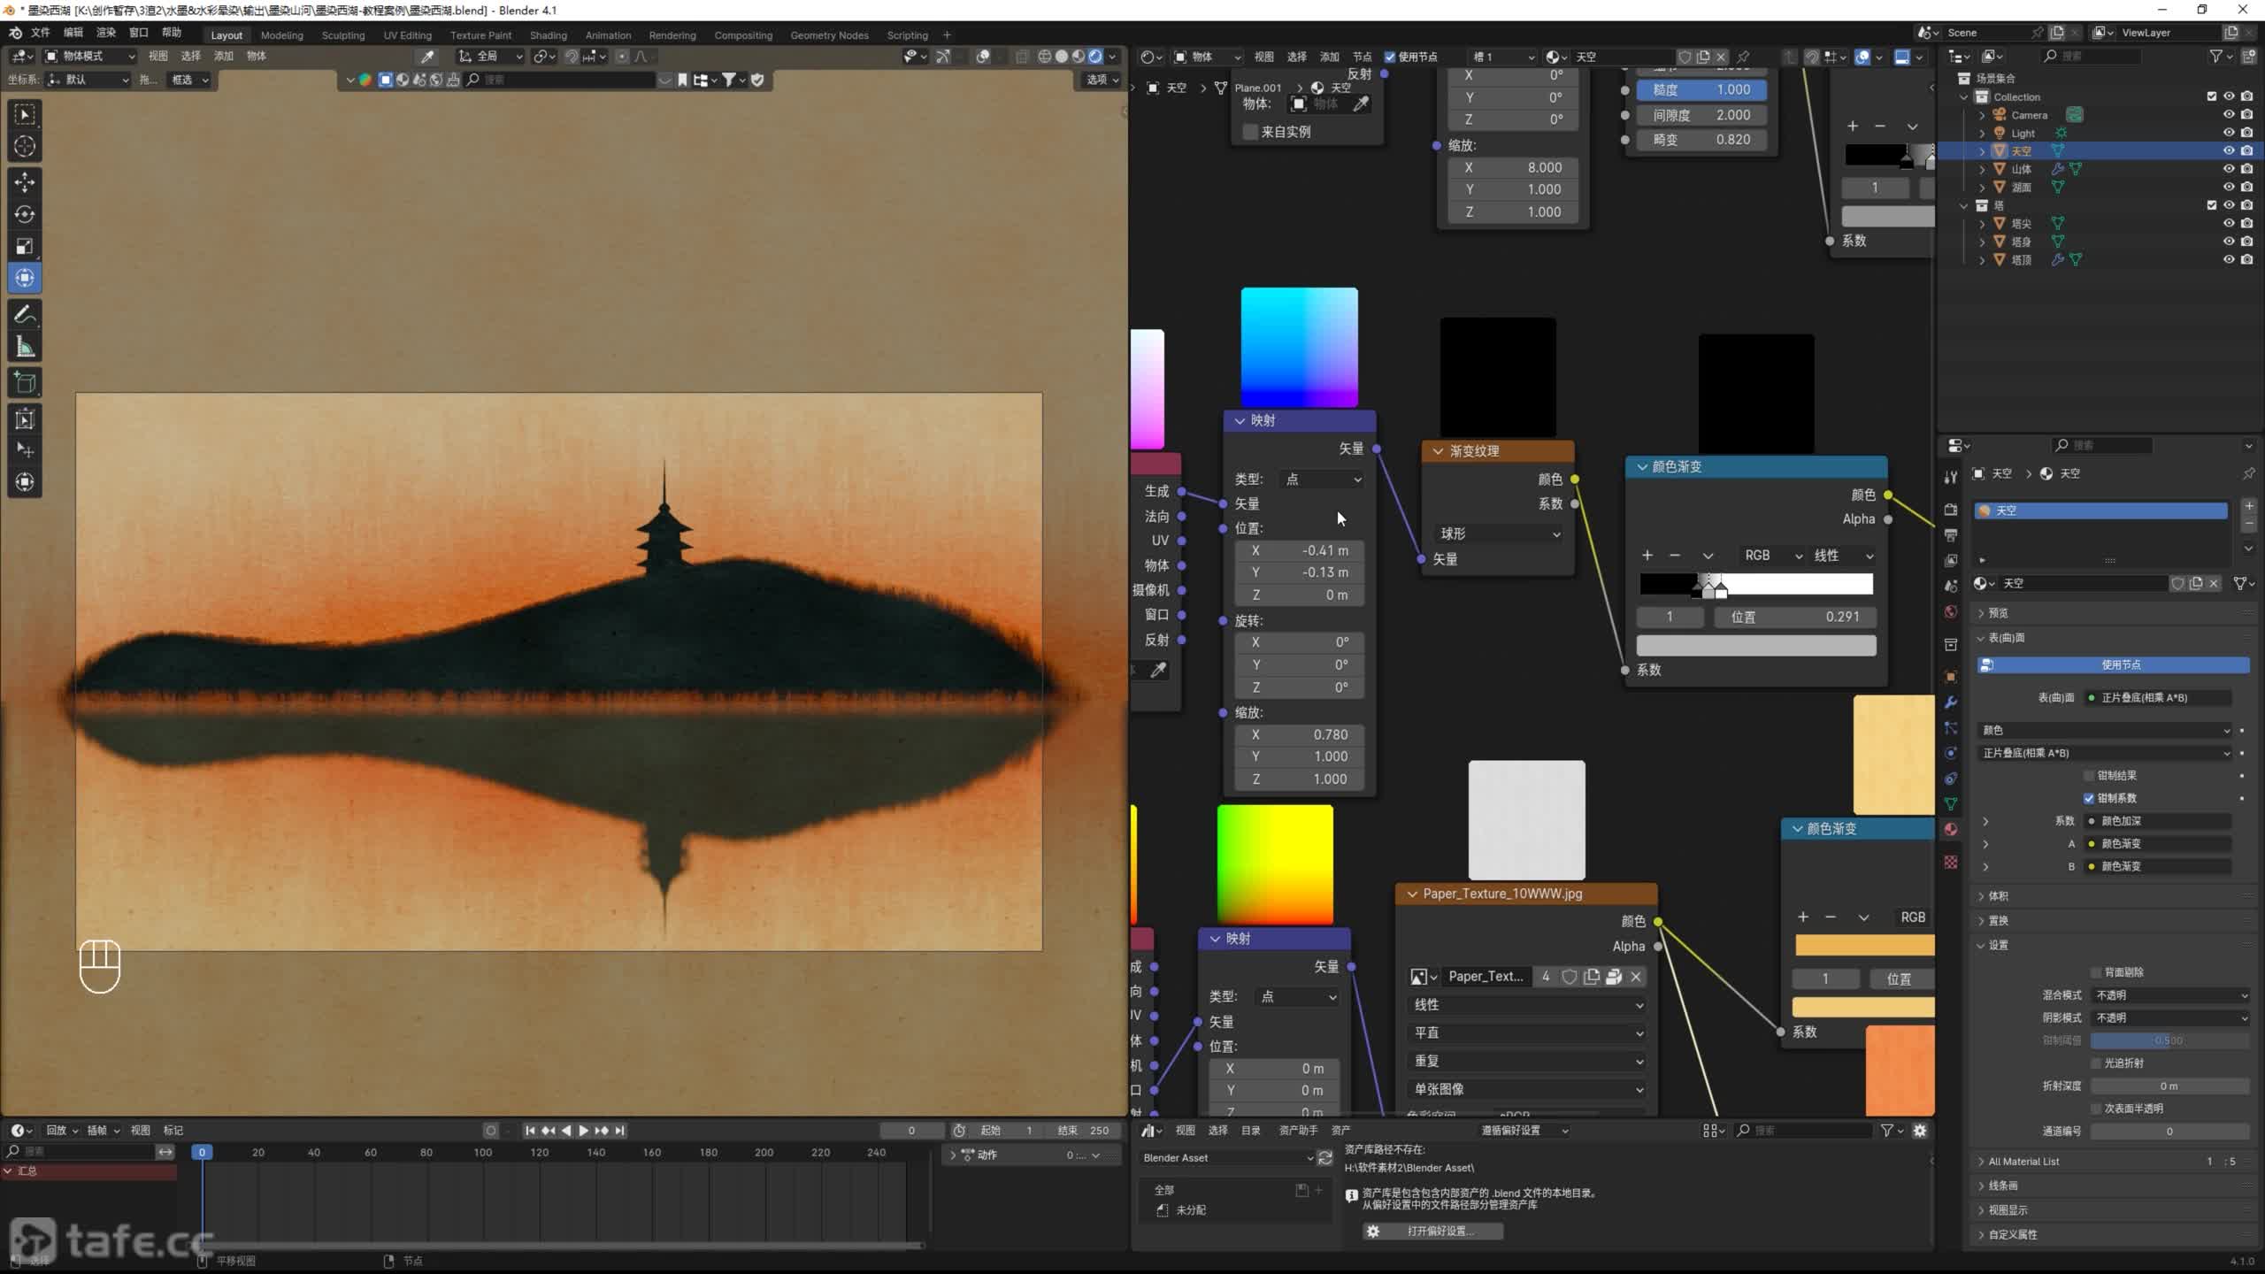Click the 位置 X value field -0.41 m
This screenshot has height=1274, width=2265.
pyautogui.click(x=1299, y=550)
